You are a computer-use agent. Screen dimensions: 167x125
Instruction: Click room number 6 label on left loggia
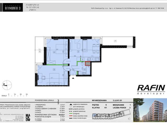point(40,52)
